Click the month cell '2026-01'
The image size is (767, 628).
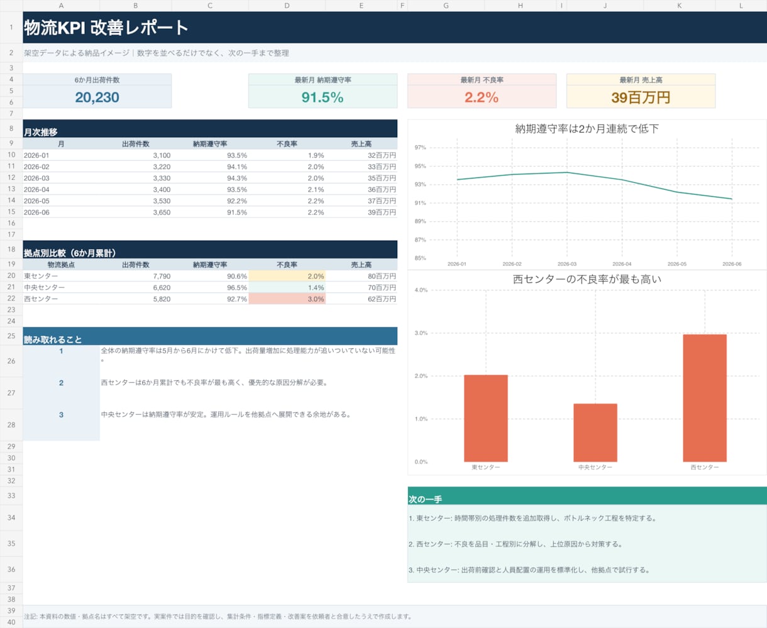[x=61, y=155]
